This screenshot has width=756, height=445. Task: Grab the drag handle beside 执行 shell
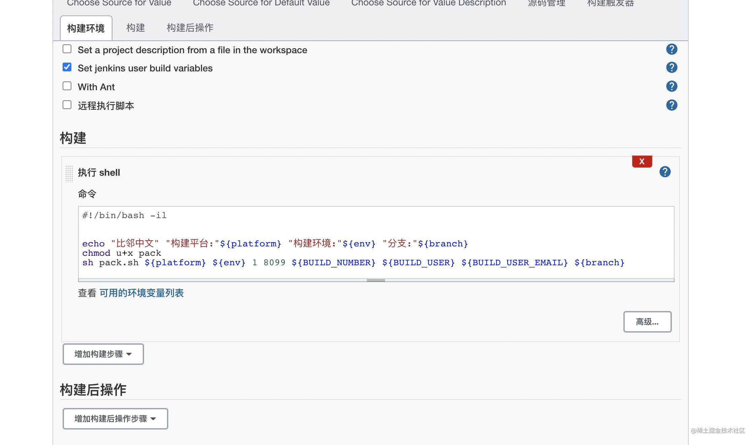tap(69, 174)
